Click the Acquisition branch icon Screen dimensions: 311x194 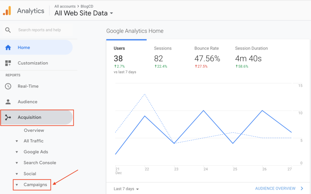(8, 117)
